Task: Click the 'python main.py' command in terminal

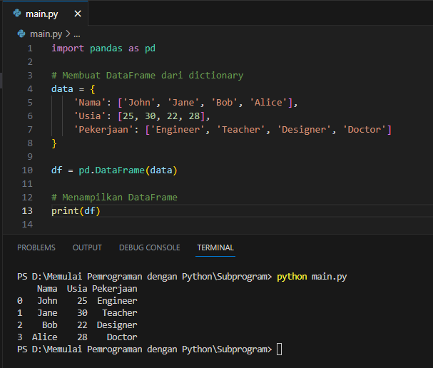Action: [312, 276]
